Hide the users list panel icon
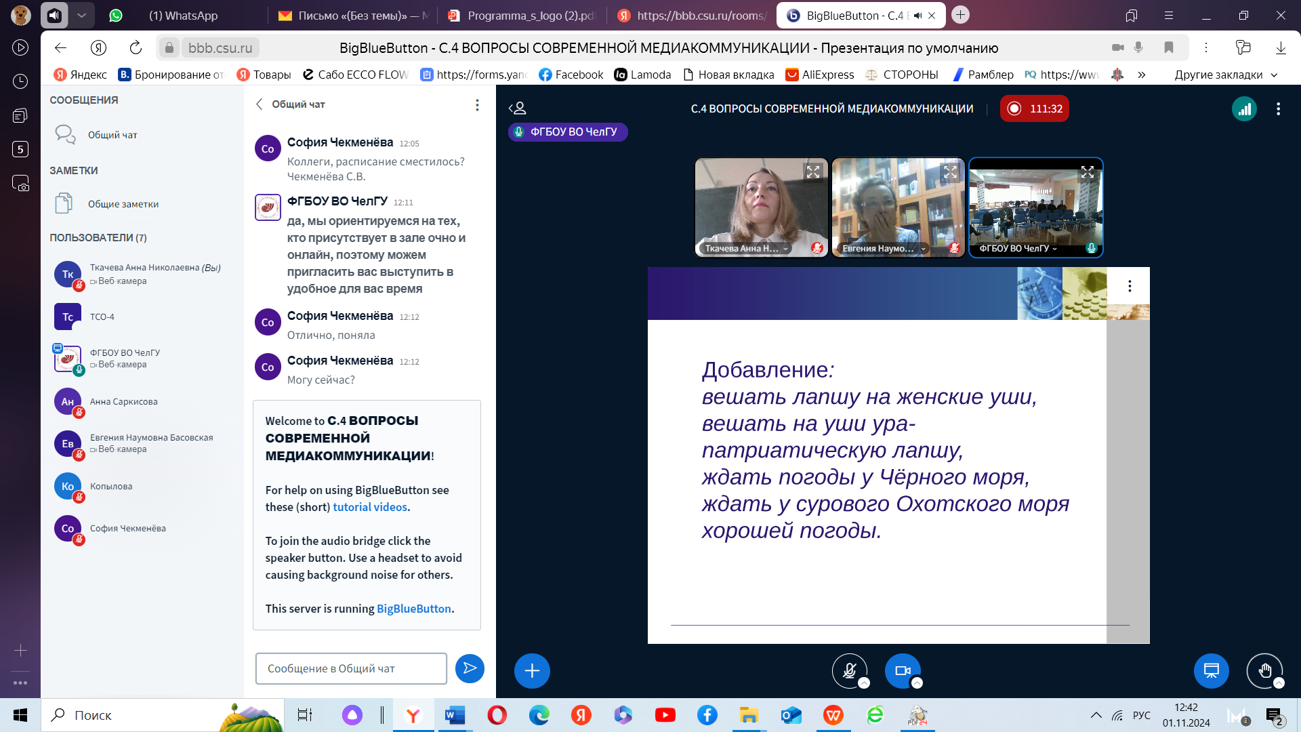1301x732 pixels. pyautogui.click(x=518, y=108)
